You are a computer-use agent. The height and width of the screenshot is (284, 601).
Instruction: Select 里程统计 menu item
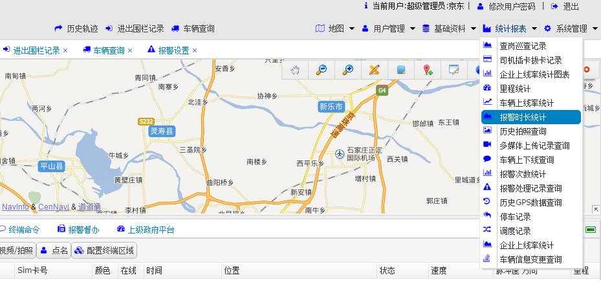tap(531, 89)
